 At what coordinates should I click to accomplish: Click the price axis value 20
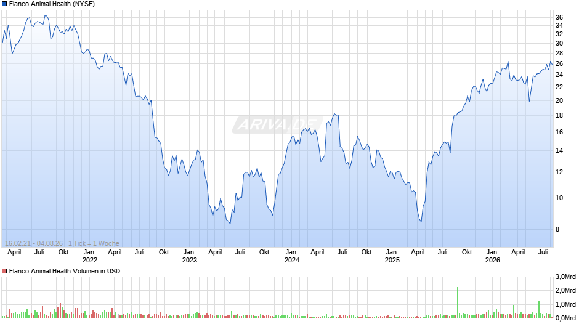(559, 100)
